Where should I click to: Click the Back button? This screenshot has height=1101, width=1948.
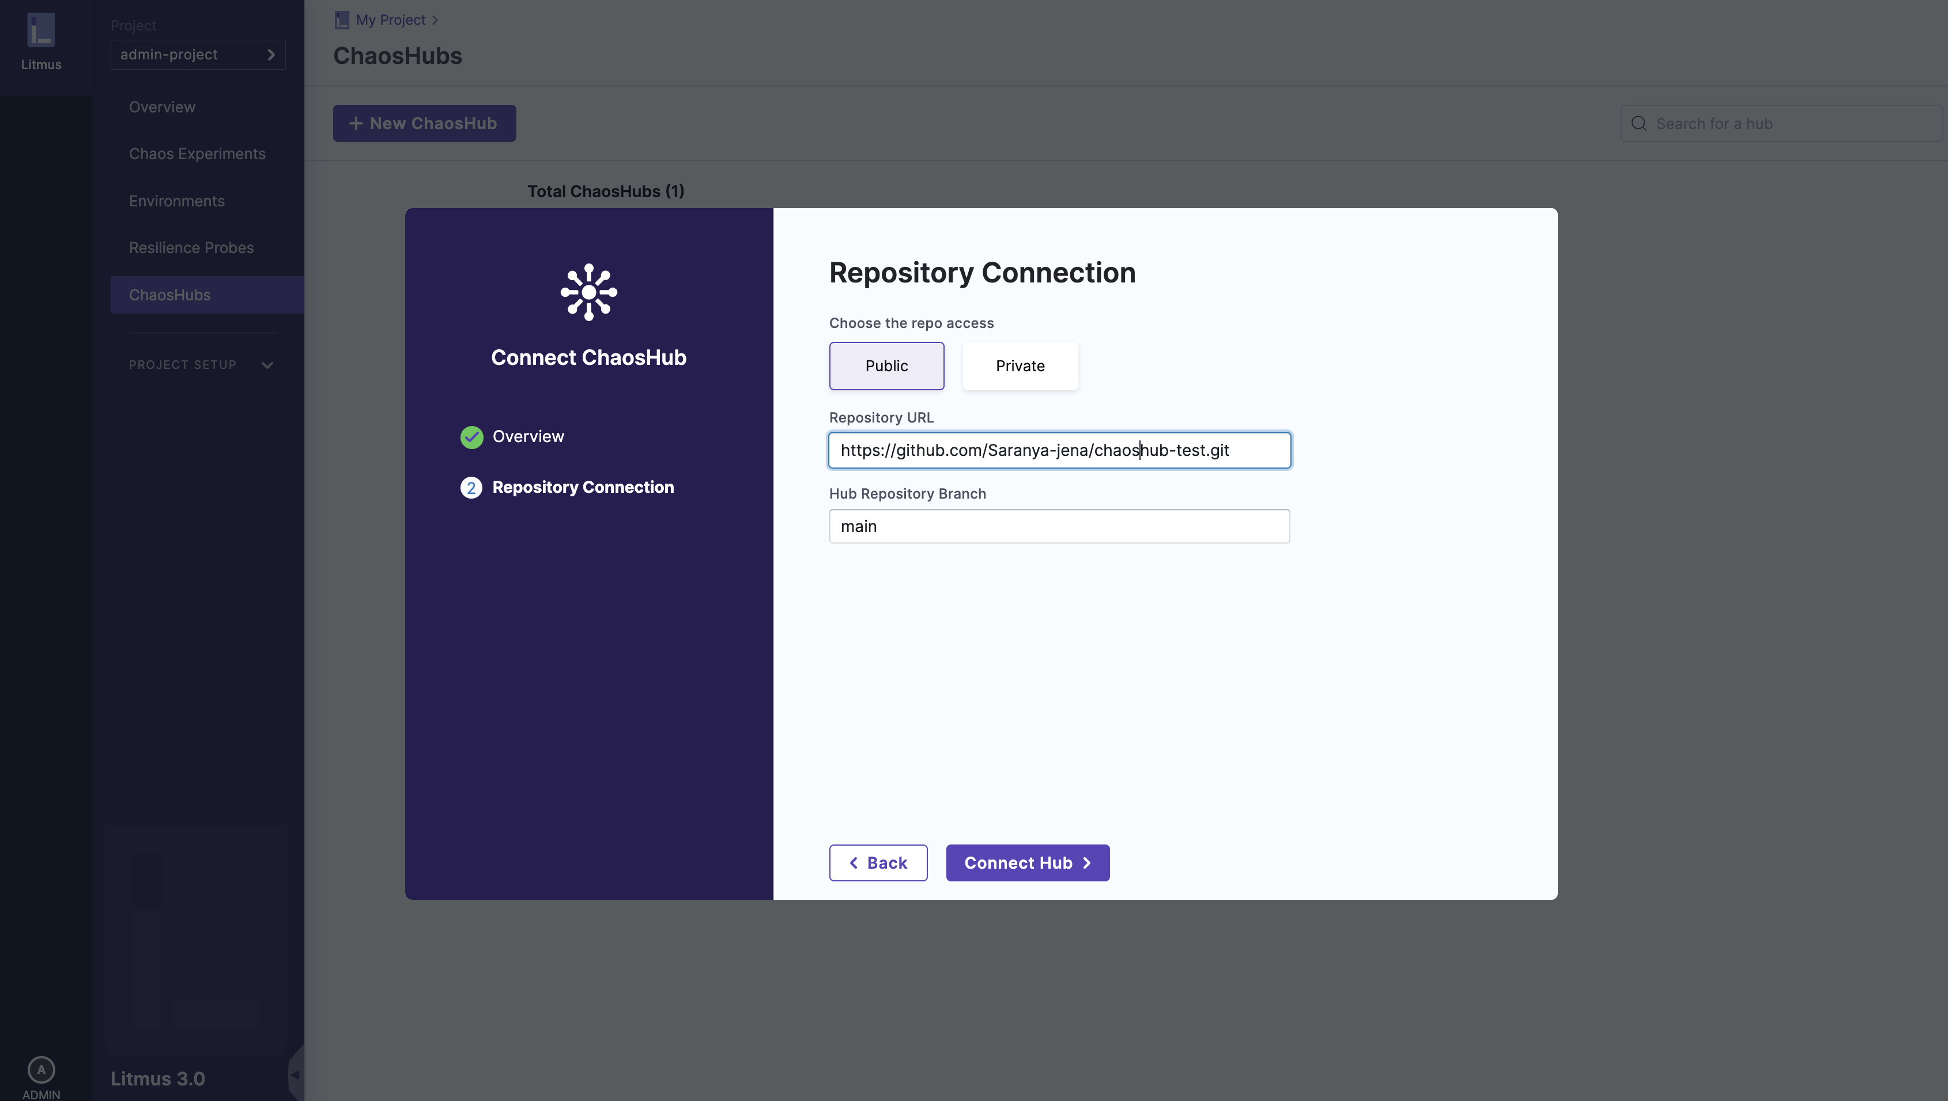(x=877, y=863)
